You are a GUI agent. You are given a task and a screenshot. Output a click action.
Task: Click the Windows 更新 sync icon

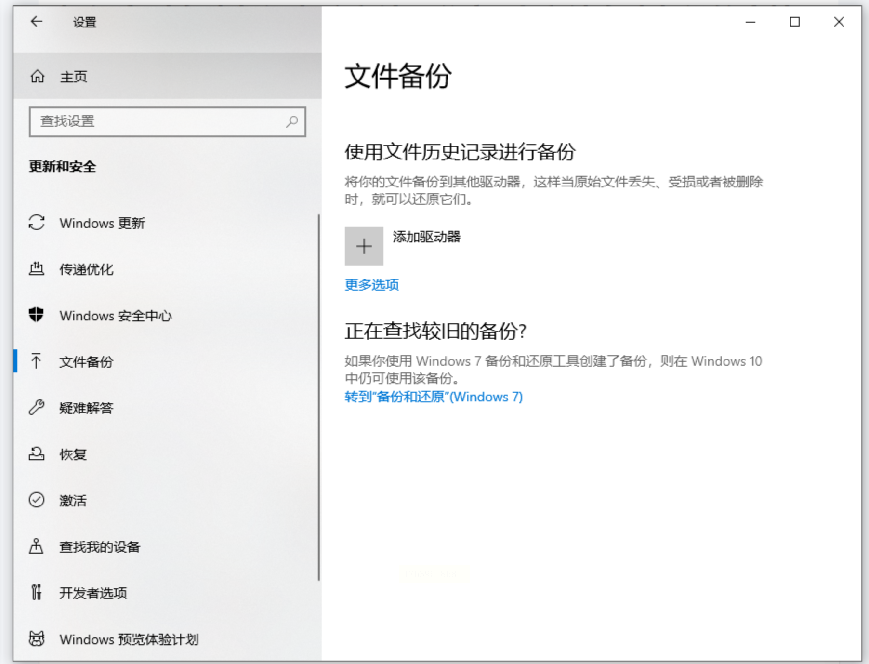tap(37, 223)
